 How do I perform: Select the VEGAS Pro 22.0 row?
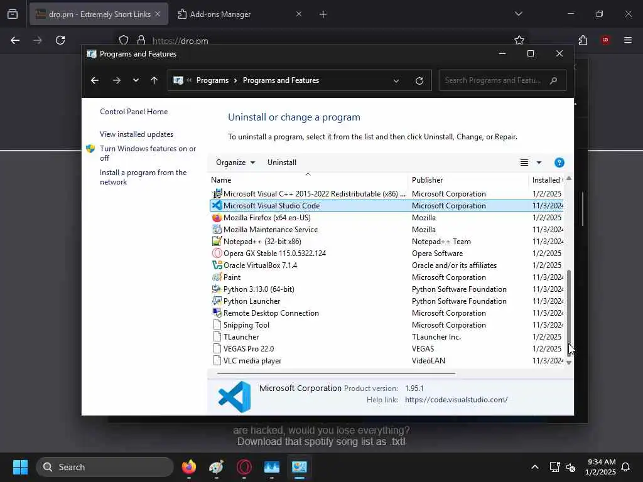[386, 349]
